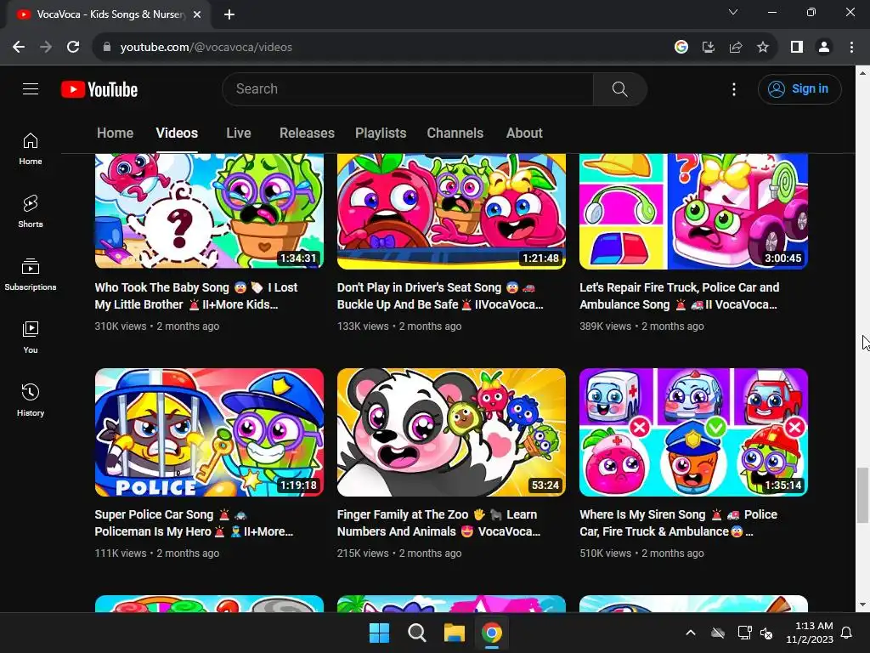Viewport: 870px width, 653px height.
Task: Open YouTube settings three-dot menu
Action: pos(733,89)
